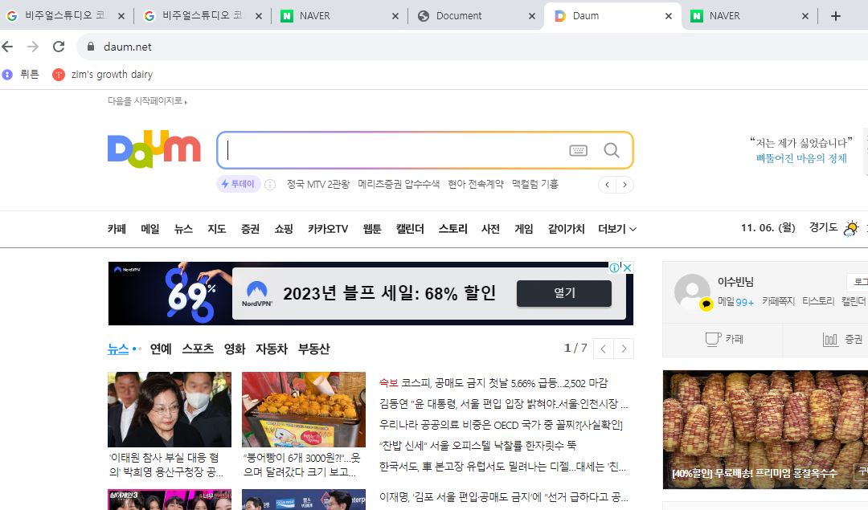
Task: Open 카페 in the main menu
Action: (117, 228)
